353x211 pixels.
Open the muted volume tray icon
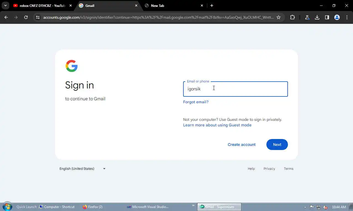[x=325, y=207]
